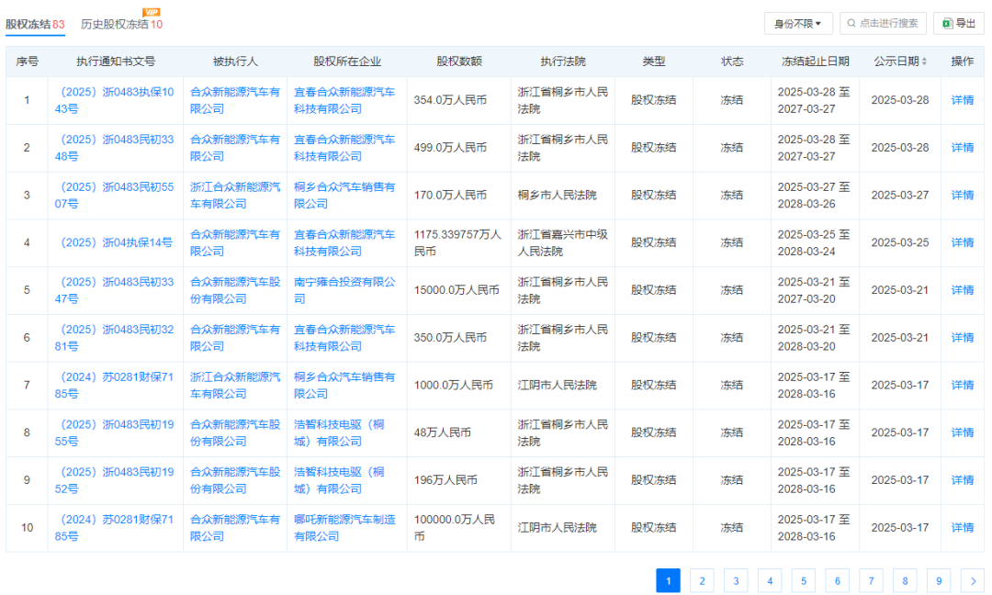
Task: Click the 执行通知书文号 column header
Action: [116, 62]
